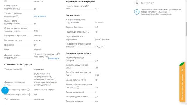187x105 pixels.
Task: Click info icon next to Беспроводное подключение
Action: click(19, 9)
